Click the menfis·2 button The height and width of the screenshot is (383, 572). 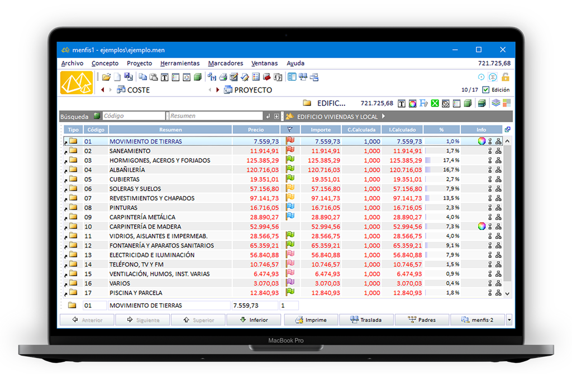click(478, 320)
